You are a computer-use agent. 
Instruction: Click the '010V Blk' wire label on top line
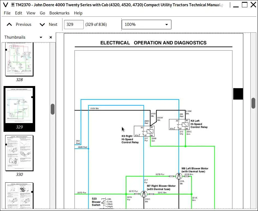pyautogui.click(x=94, y=109)
